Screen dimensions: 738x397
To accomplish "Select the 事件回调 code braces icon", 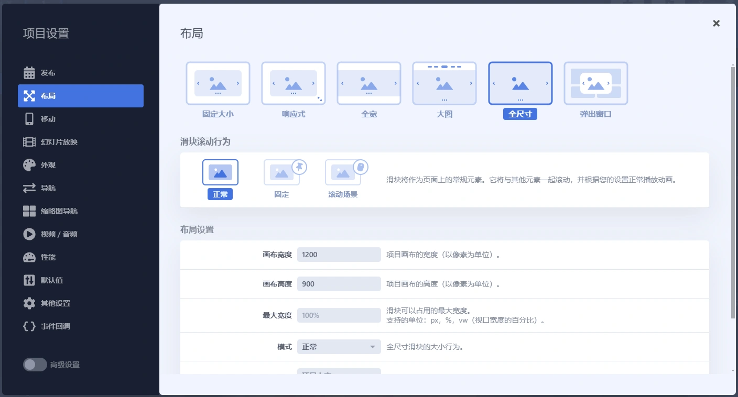I will [x=30, y=326].
